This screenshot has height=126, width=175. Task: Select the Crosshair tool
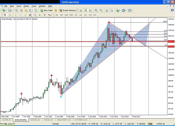click(x=10, y=15)
